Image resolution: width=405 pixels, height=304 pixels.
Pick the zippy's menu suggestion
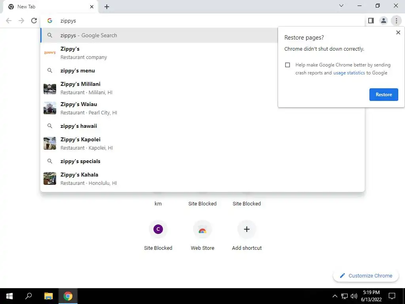tap(159, 70)
